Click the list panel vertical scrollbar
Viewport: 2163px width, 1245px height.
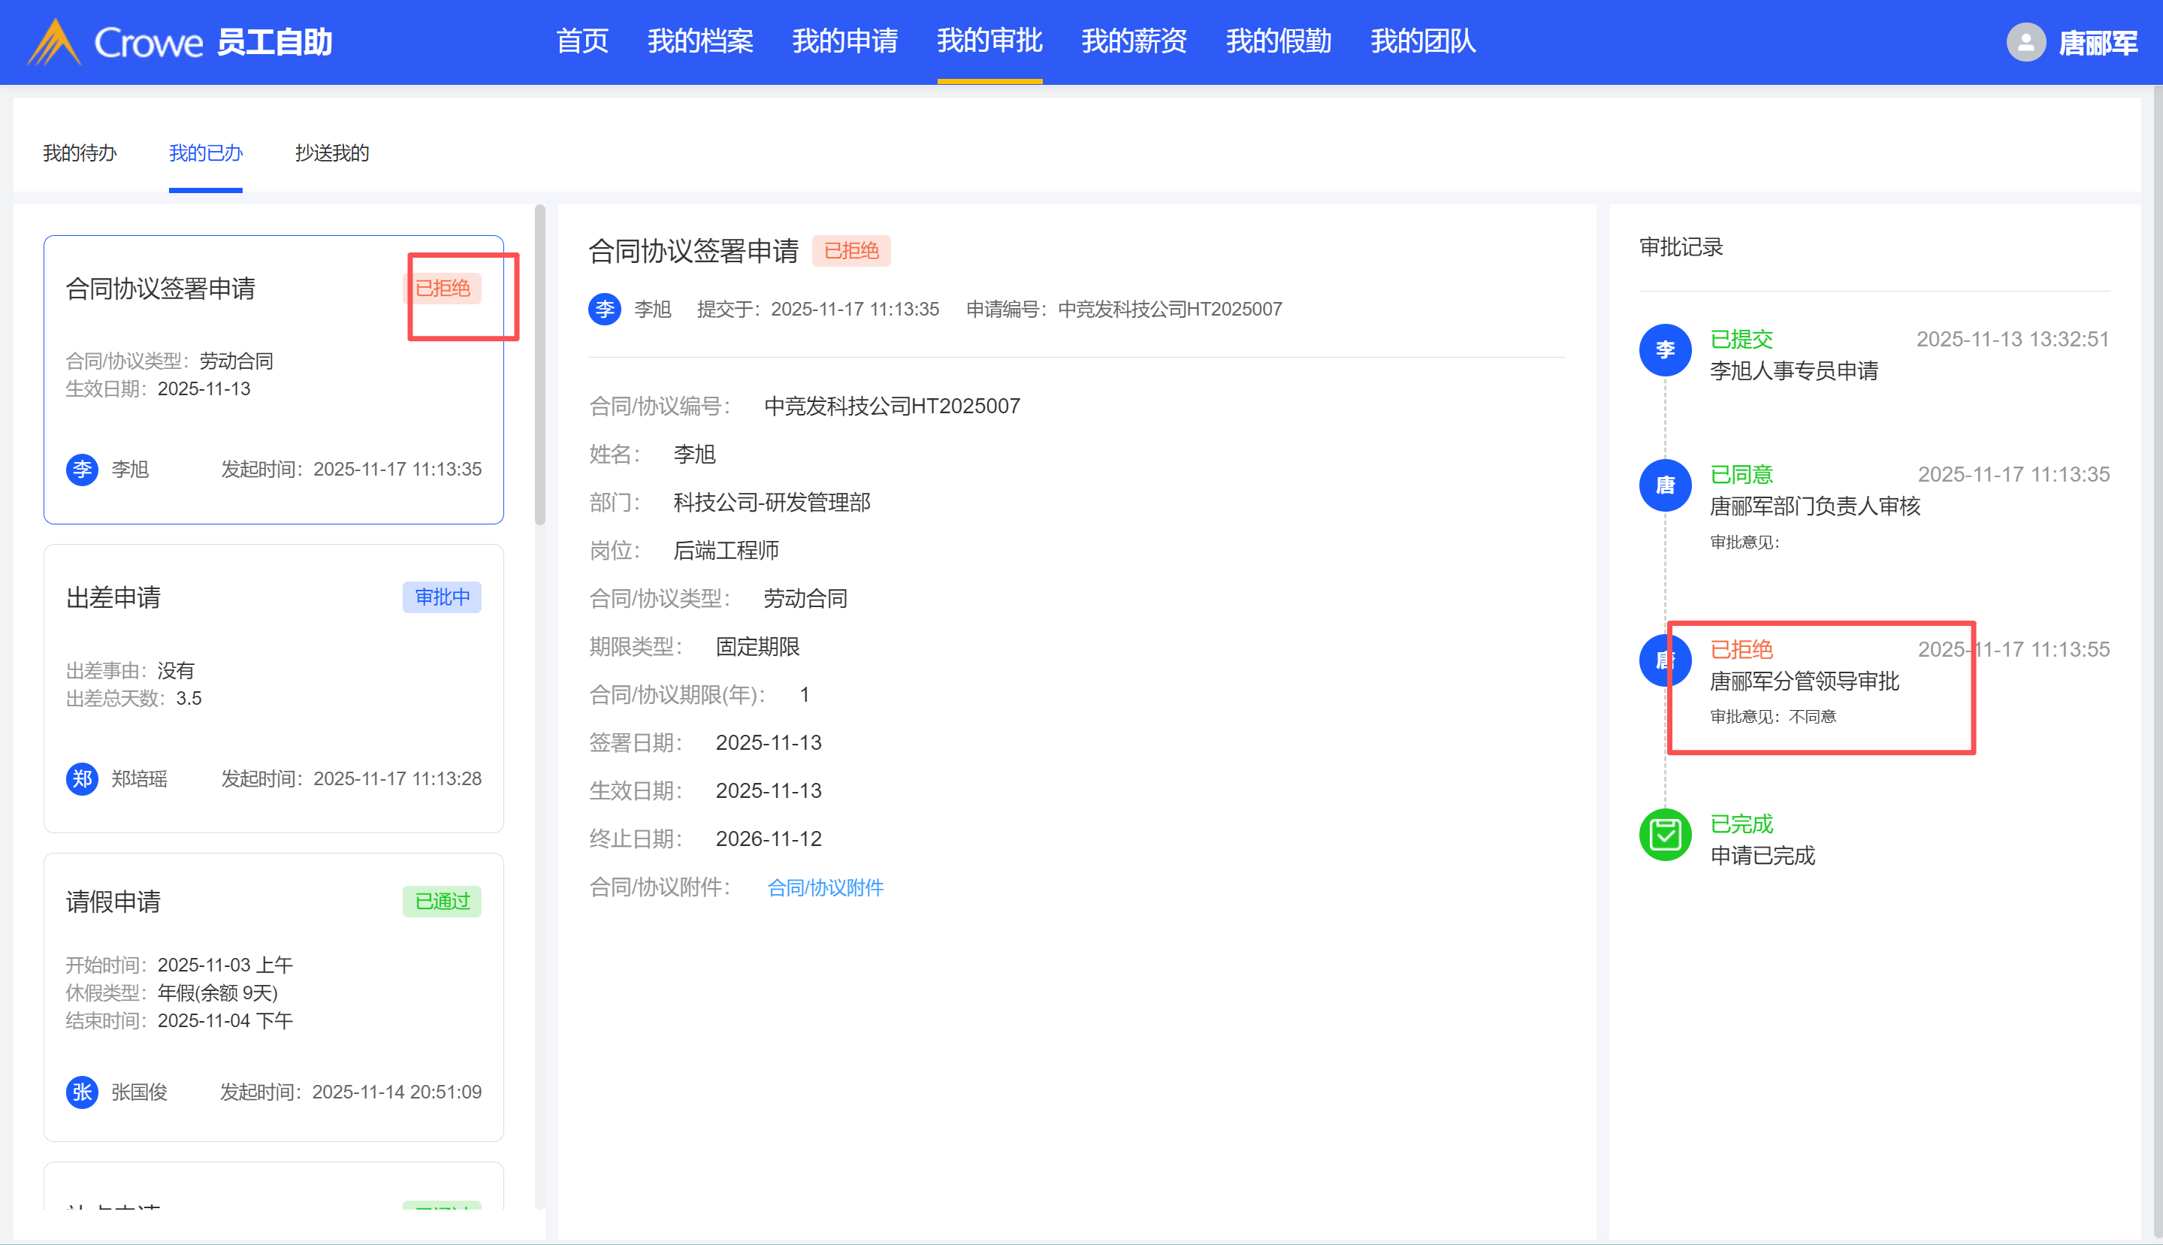pyautogui.click(x=539, y=364)
